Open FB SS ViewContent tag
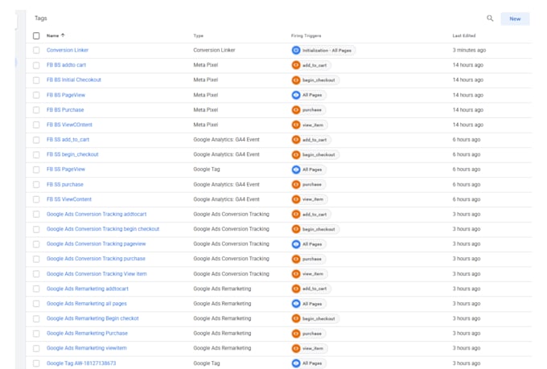This screenshot has width=547, height=369. (69, 199)
